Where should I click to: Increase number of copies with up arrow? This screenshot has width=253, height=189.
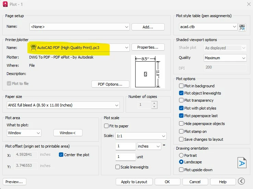tap(154, 103)
